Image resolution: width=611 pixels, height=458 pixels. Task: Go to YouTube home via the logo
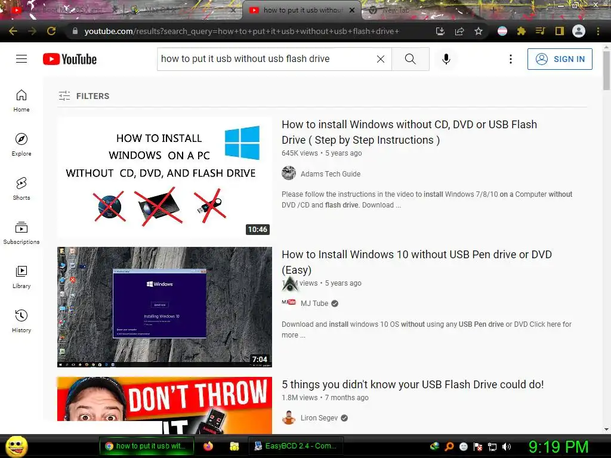70,59
